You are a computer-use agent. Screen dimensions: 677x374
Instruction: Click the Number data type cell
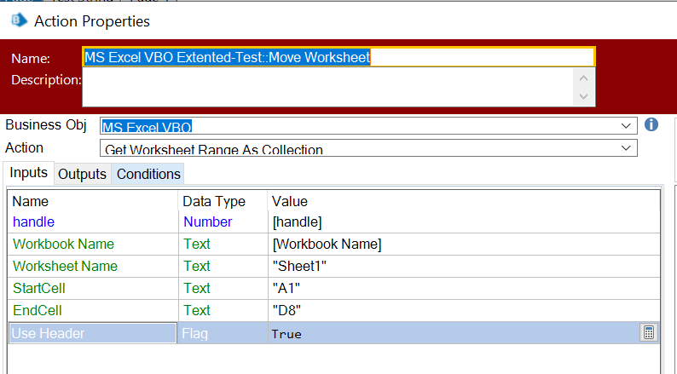pos(223,222)
